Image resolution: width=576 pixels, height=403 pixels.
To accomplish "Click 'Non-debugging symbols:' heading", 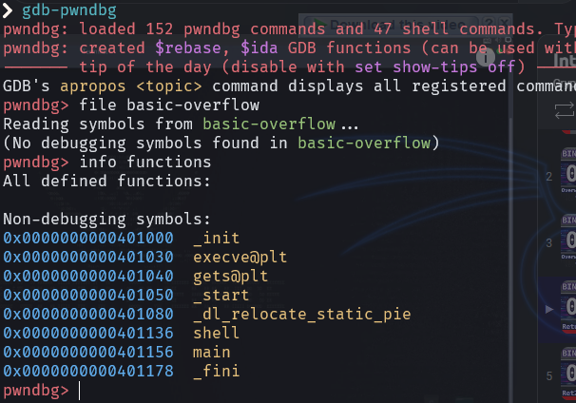I will pos(106,220).
